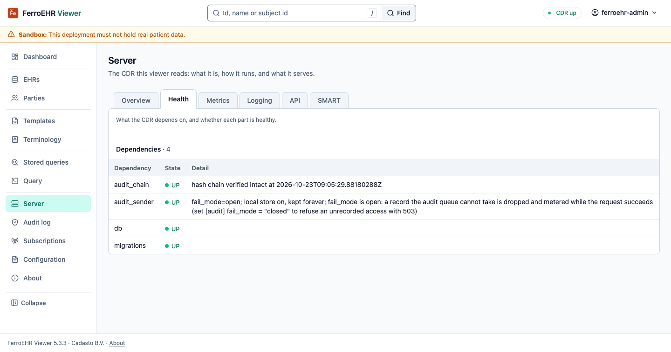Image resolution: width=671 pixels, height=352 pixels.
Task: Click the CDR up status badge
Action: point(562,13)
